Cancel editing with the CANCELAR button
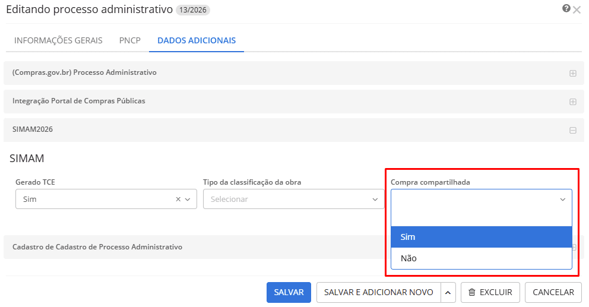The image size is (589, 307). tap(553, 292)
